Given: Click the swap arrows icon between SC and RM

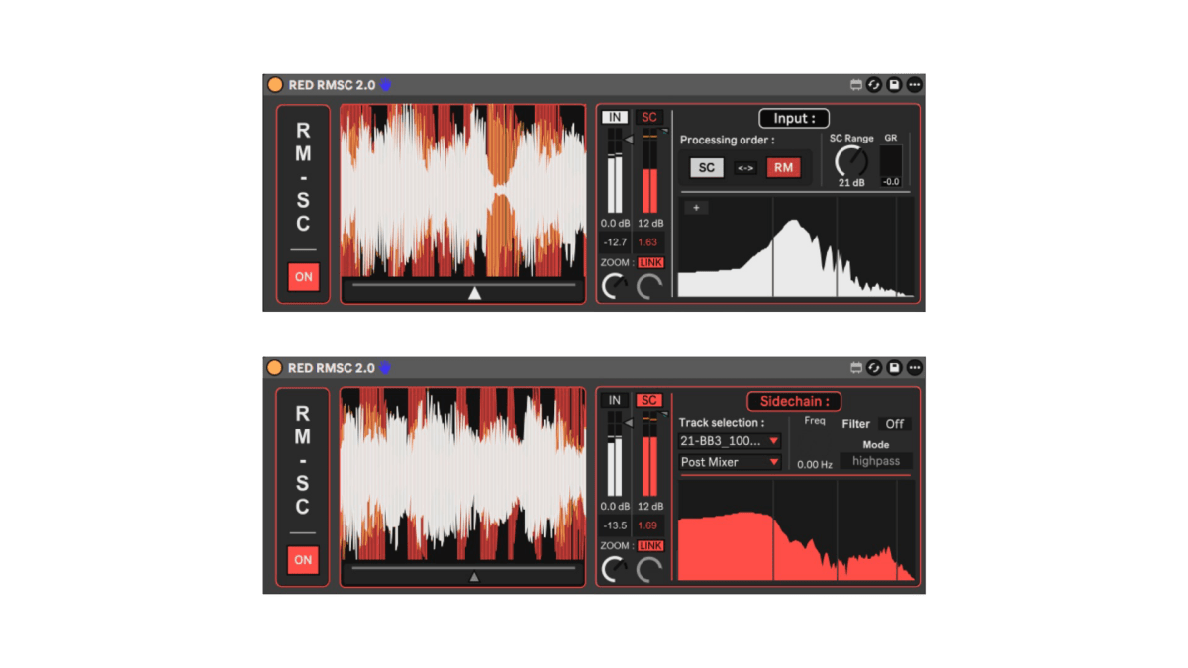Looking at the screenshot, I should (743, 167).
